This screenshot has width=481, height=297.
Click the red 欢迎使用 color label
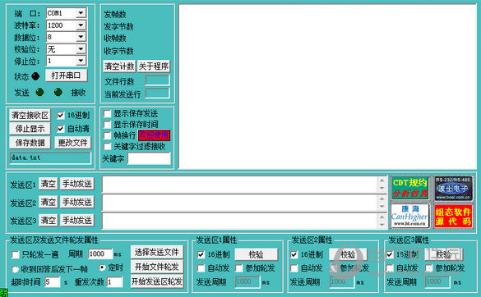tap(154, 135)
